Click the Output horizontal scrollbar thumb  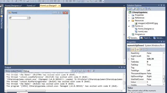point(26,91)
